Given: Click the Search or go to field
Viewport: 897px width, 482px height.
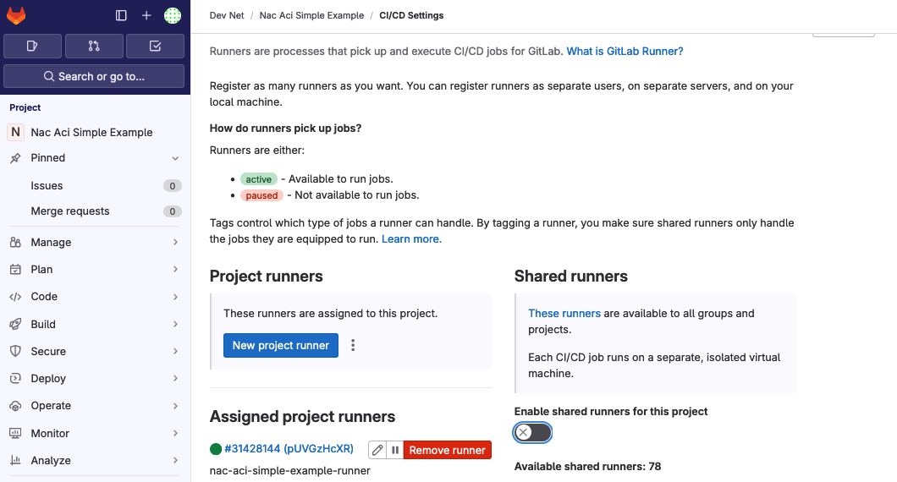Looking at the screenshot, I should click(x=94, y=76).
